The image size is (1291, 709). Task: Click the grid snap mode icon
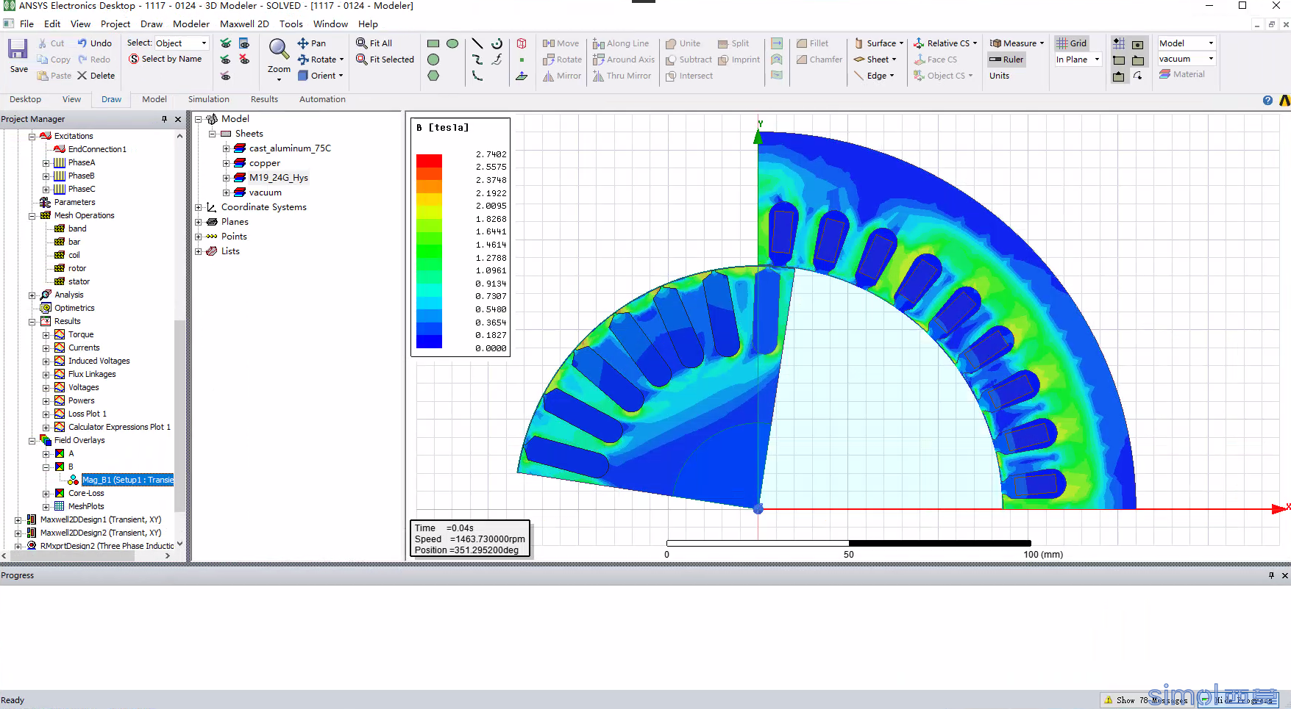pos(1119,44)
